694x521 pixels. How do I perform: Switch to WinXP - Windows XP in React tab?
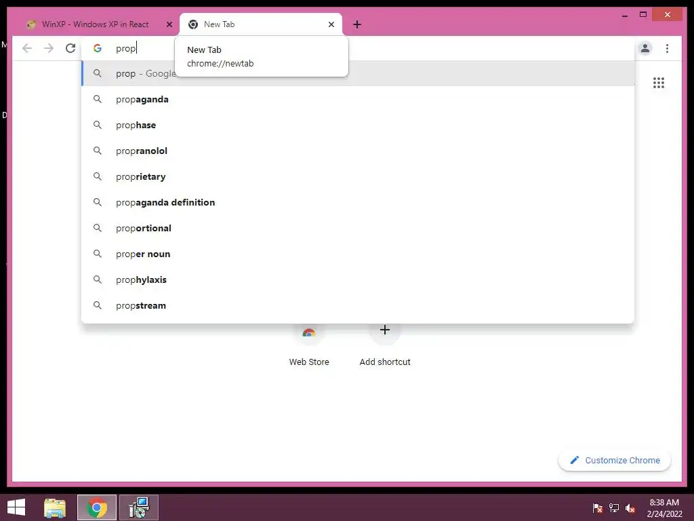95,24
